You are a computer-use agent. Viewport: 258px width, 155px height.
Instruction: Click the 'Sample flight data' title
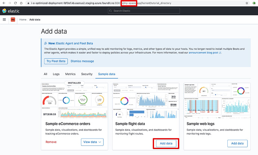[x=130, y=124]
